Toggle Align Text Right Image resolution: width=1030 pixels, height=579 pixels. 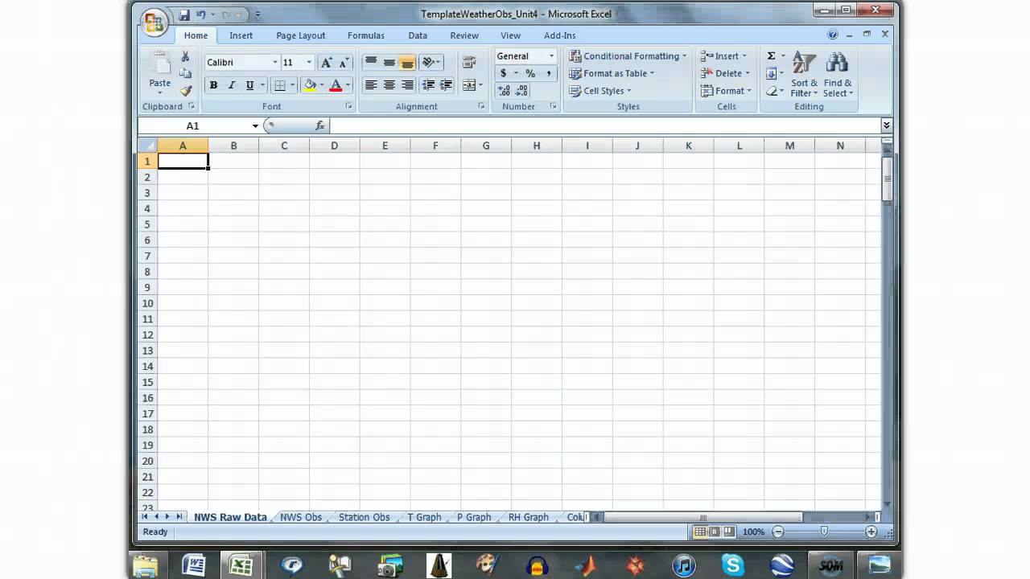point(407,84)
